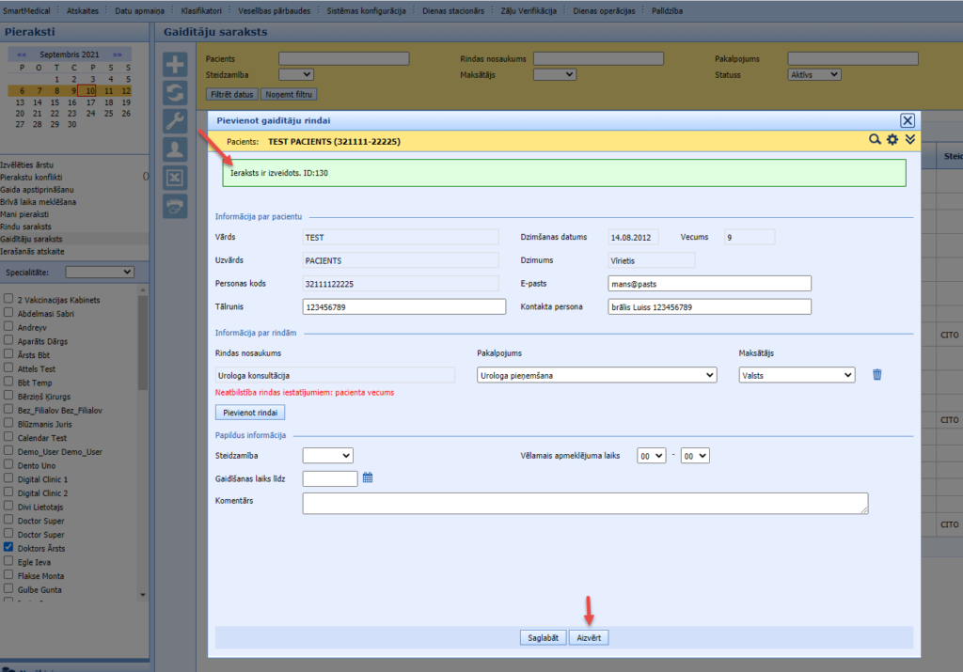Image resolution: width=963 pixels, height=672 pixels.
Task: Uncheck the Doktors Ārsts checkbox
Action: (8, 547)
